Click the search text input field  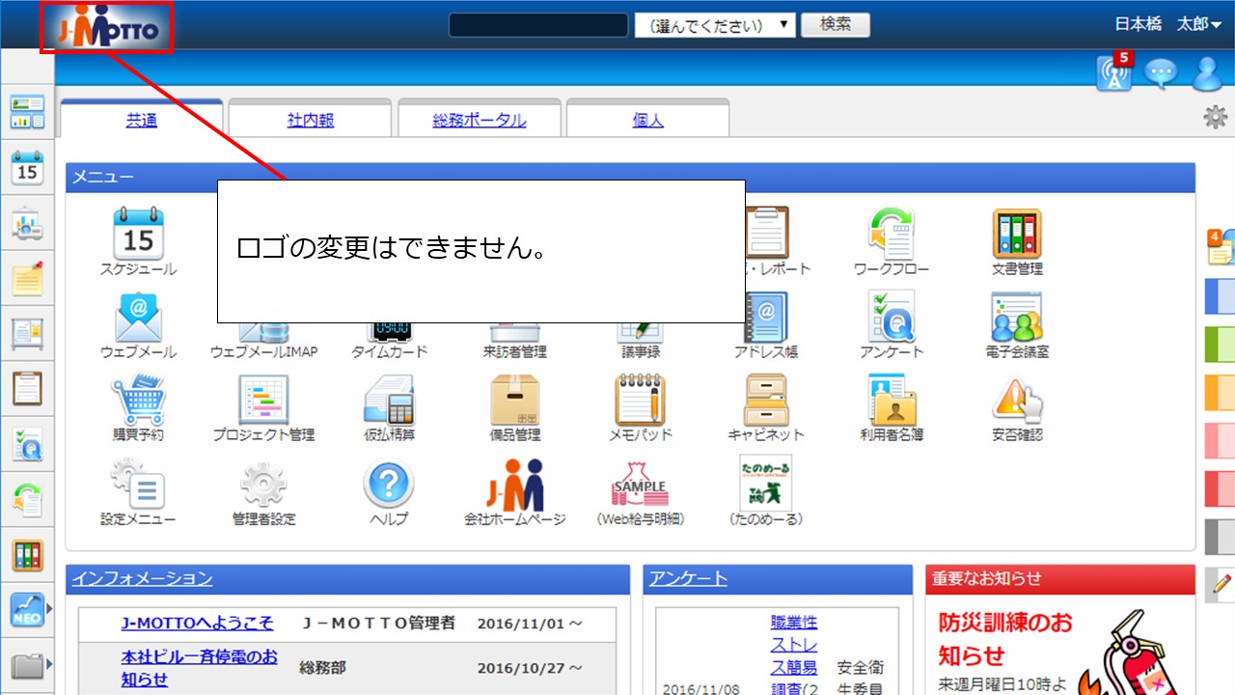pos(537,25)
